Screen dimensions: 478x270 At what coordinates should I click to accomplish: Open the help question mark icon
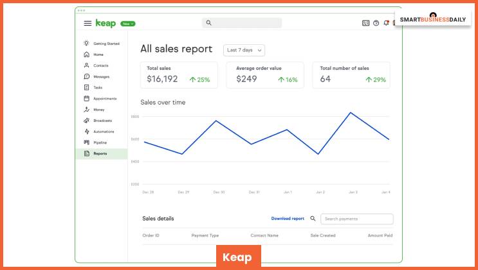376,23
